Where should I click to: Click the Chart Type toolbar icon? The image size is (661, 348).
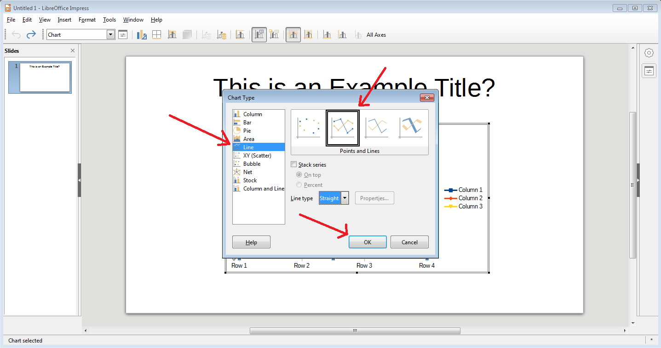[142, 34]
